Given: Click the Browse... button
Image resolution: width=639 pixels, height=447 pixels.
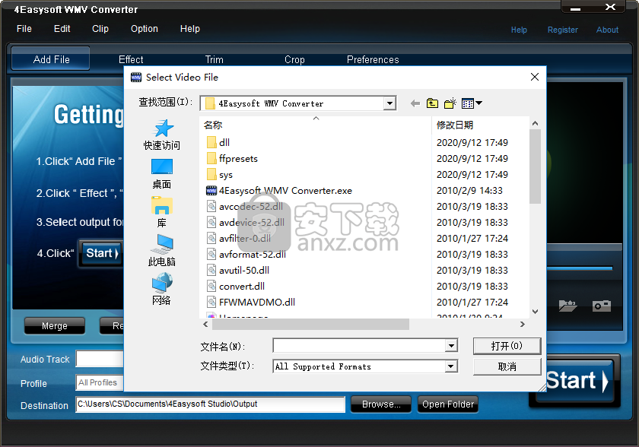Looking at the screenshot, I should pyautogui.click(x=381, y=404).
